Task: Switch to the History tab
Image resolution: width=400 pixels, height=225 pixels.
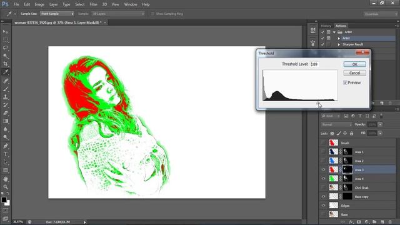Action: pos(326,26)
